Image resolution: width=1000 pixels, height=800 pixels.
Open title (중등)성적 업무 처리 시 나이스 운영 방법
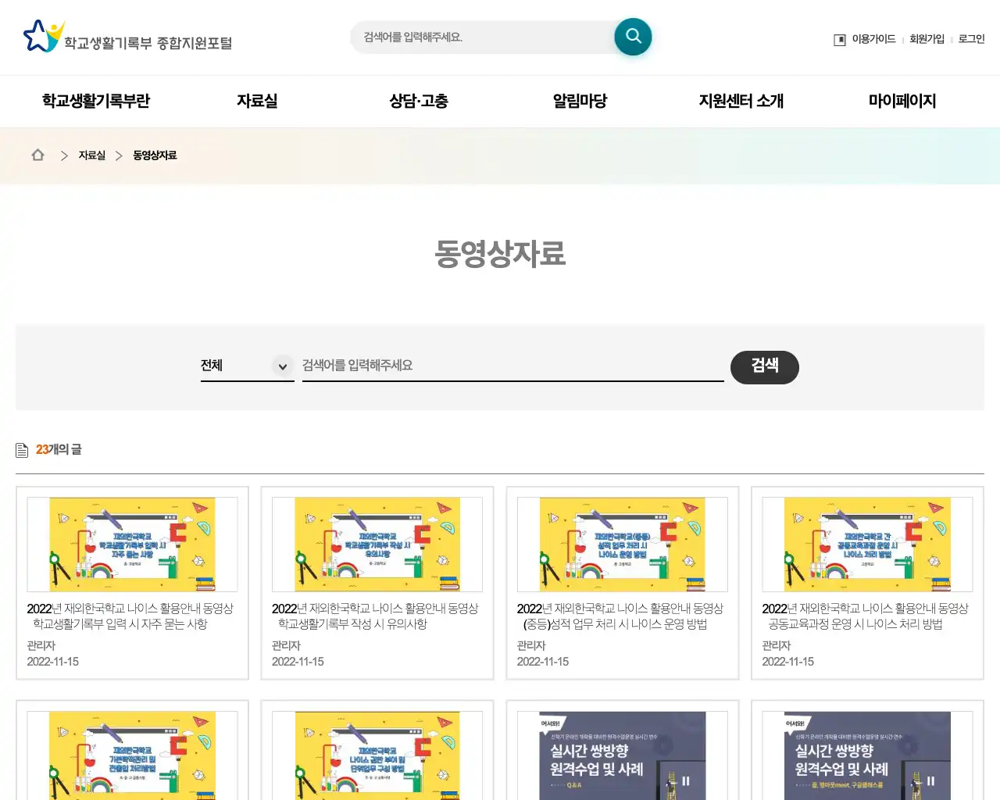click(620, 616)
